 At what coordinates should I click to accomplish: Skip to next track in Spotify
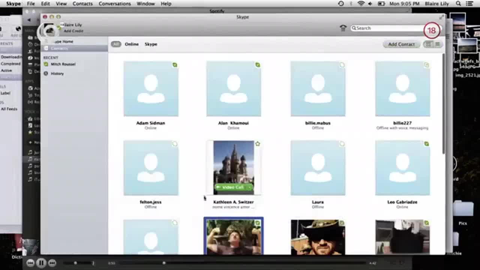pos(52,263)
